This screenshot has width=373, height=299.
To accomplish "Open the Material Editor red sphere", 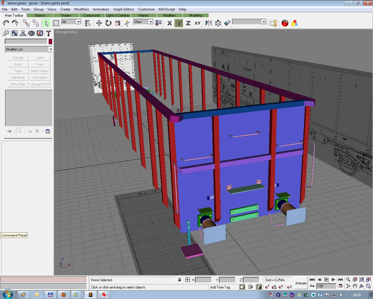I will [x=285, y=23].
